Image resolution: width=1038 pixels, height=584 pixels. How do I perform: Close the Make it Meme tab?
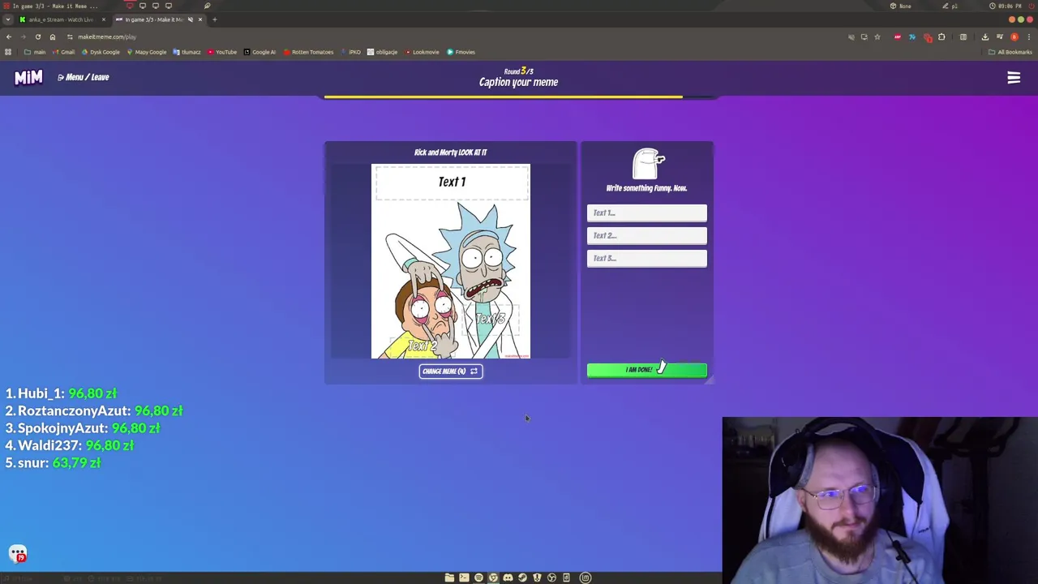[199, 19]
